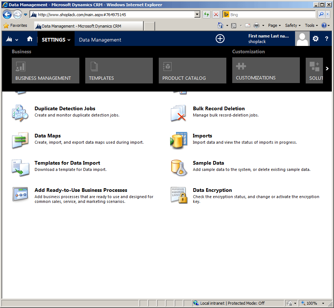Open the Page menu
Viewport: 334px width, 308px height.
click(x=274, y=26)
